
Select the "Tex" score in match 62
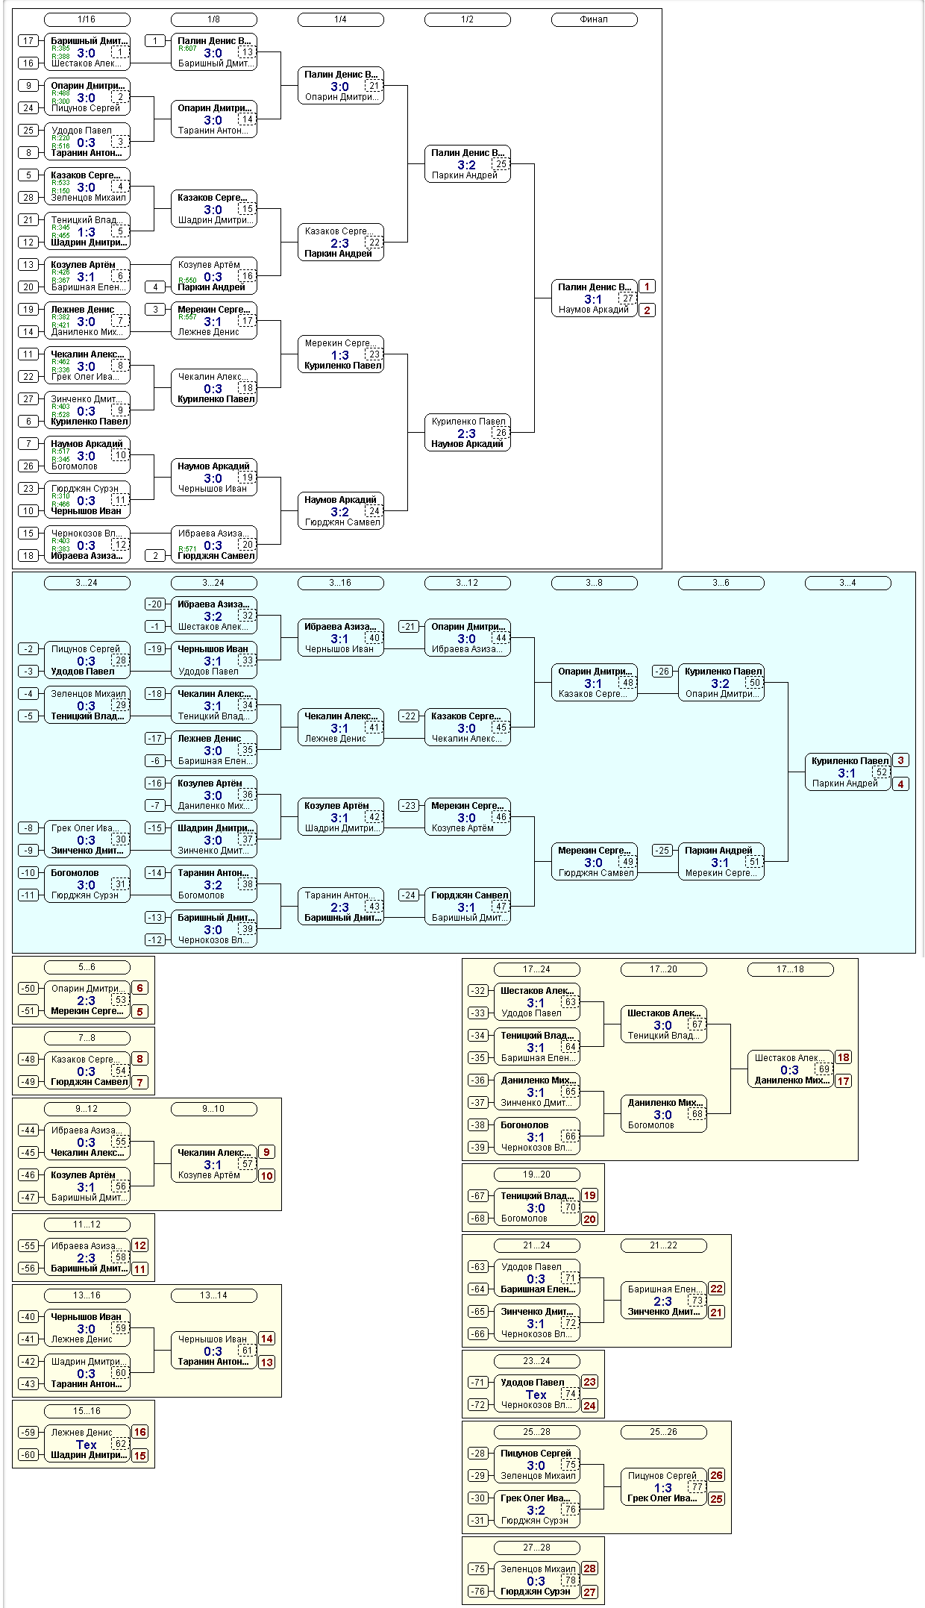(x=87, y=1445)
